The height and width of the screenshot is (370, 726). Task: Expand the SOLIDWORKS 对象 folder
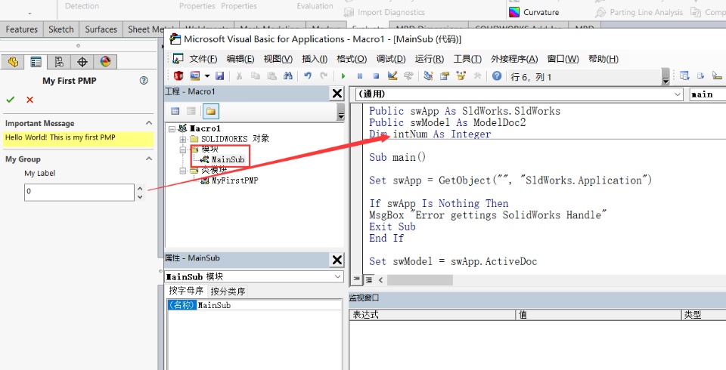[x=183, y=139]
